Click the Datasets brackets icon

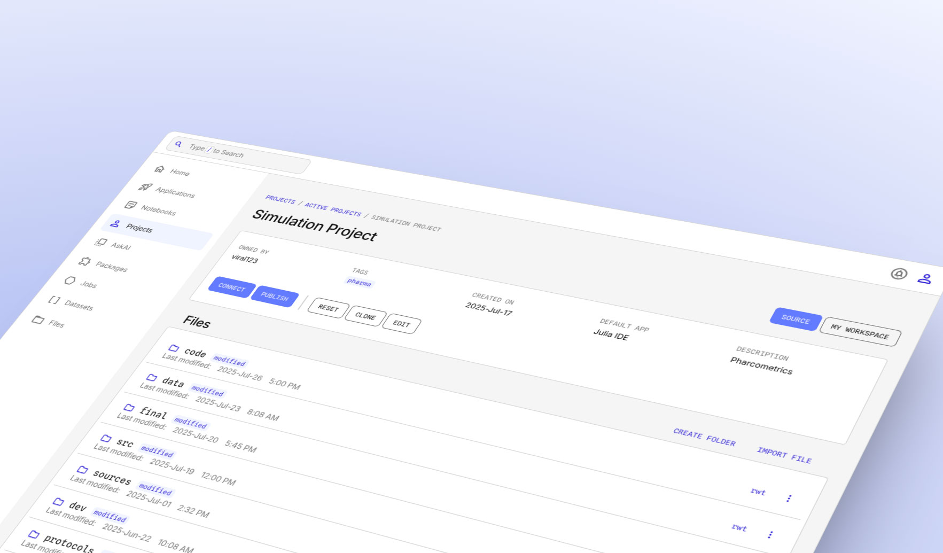(54, 300)
